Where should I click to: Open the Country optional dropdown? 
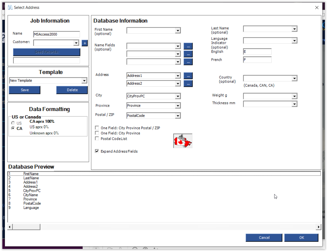coord(294,78)
